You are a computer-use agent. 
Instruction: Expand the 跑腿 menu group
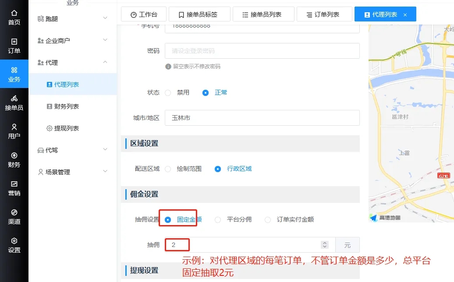(x=73, y=18)
